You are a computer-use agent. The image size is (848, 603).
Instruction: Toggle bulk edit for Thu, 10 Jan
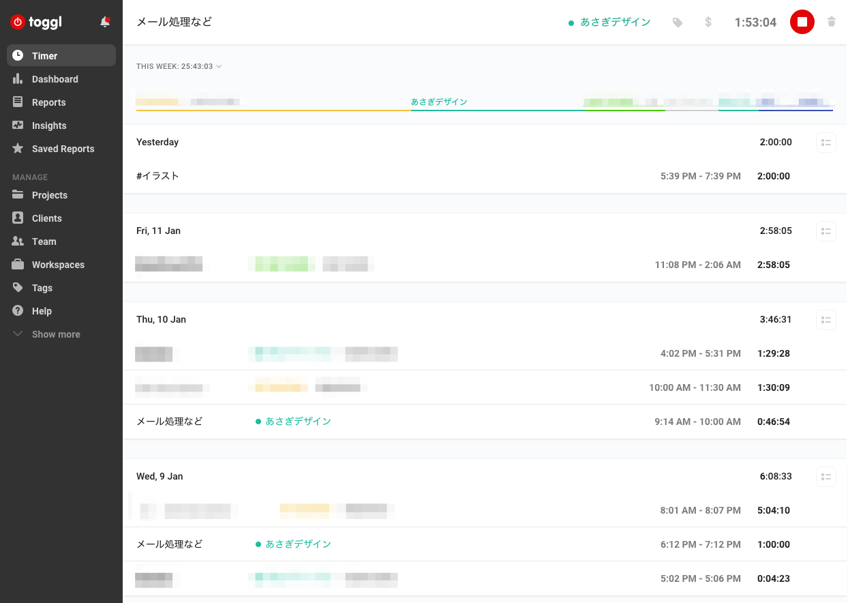click(x=826, y=320)
